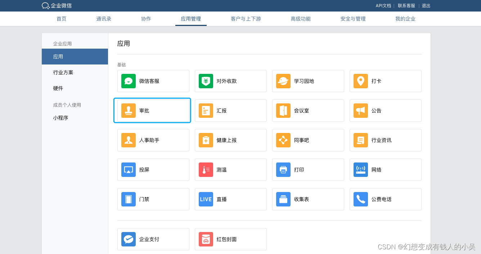Open the 投屏 screen-cast icon

coord(129,170)
